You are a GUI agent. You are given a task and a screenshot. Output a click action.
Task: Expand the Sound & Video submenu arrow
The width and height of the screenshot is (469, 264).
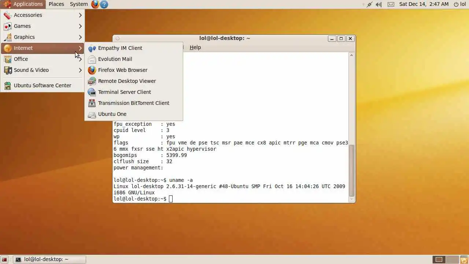[80, 70]
